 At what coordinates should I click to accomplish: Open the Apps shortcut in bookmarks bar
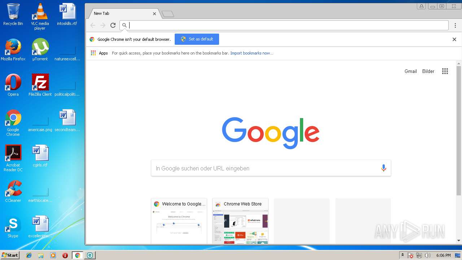99,53
